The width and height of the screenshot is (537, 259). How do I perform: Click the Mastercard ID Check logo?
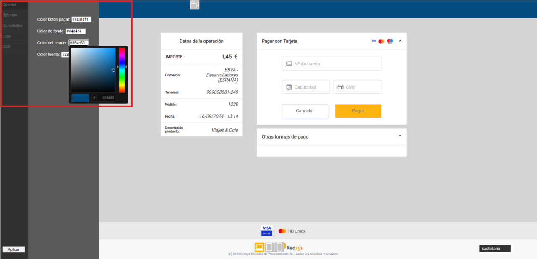click(x=292, y=231)
